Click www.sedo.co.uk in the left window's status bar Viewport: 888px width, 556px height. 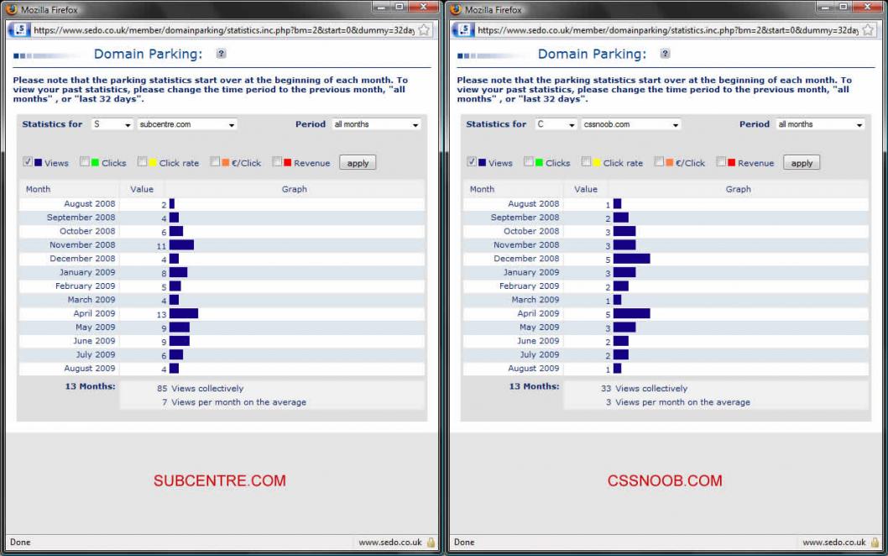coord(390,543)
